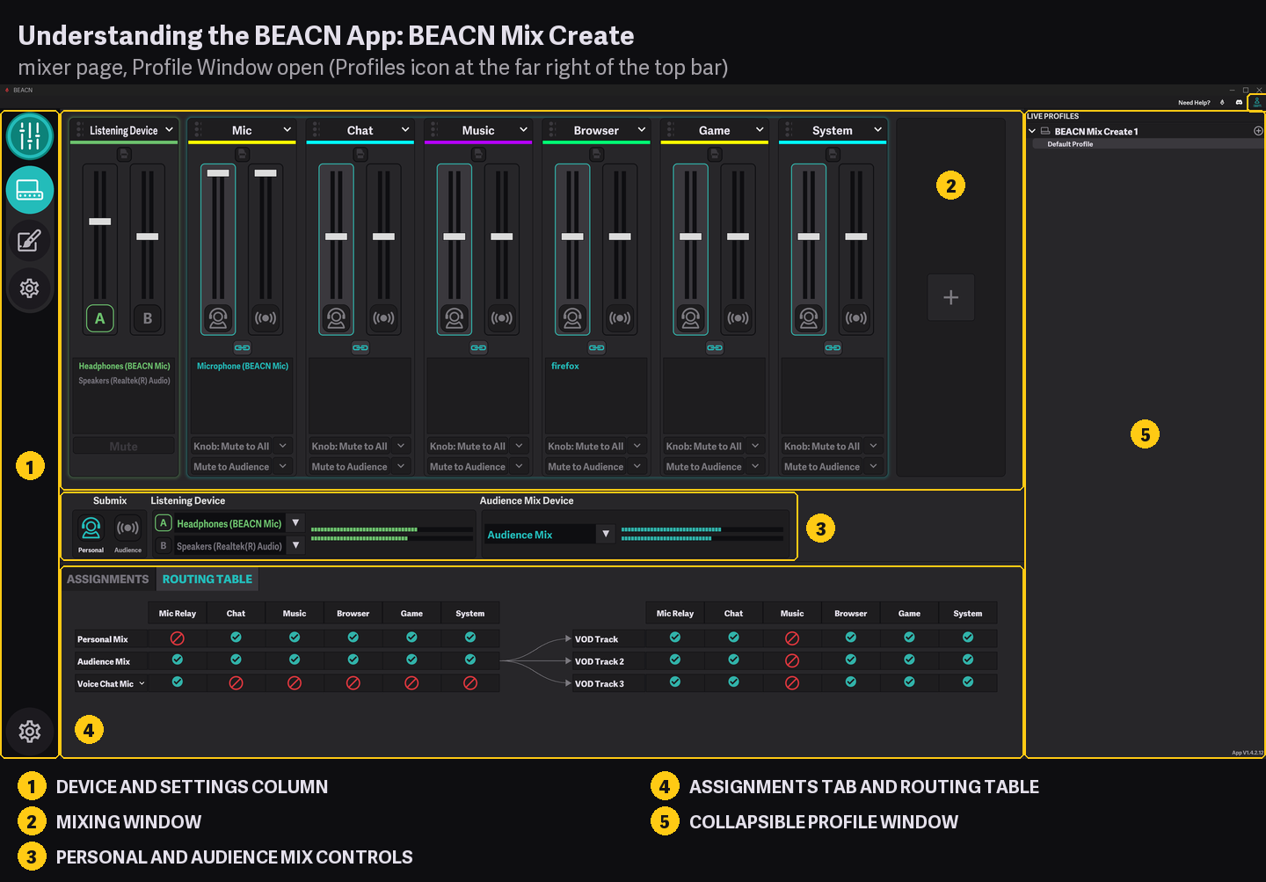Open the Voice Chat Mic row dropdown
The height and width of the screenshot is (882, 1266).
coord(142,683)
